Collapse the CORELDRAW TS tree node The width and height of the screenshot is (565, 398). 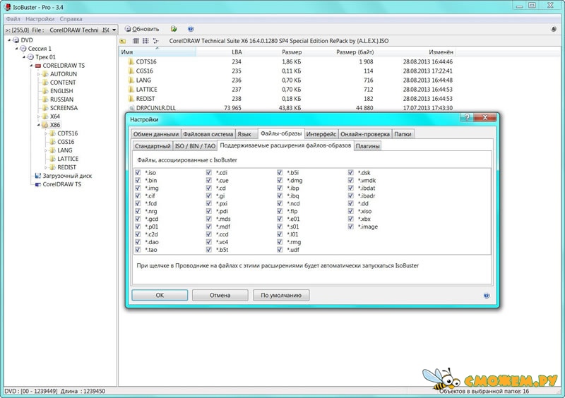[x=31, y=66]
